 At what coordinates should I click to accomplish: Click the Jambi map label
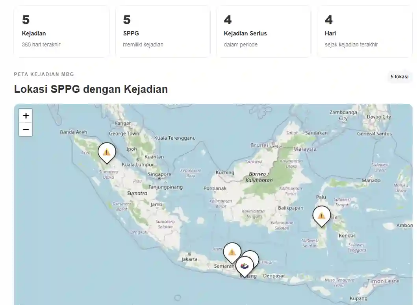pyautogui.click(x=157, y=205)
